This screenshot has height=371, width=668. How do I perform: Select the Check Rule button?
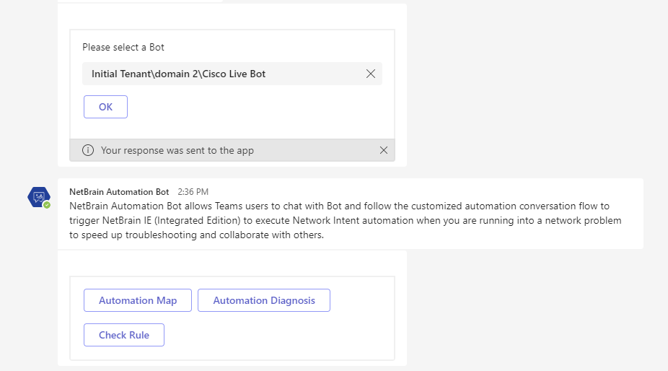tap(124, 335)
